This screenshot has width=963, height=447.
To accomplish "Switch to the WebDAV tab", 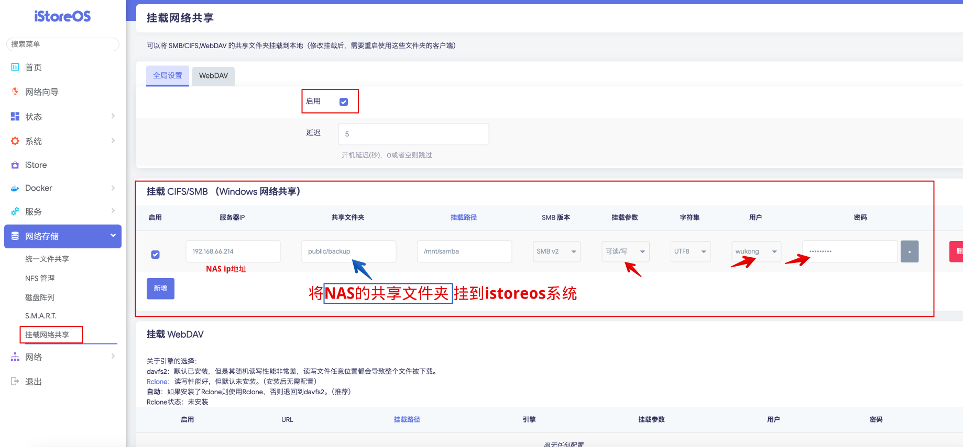I will (x=213, y=76).
